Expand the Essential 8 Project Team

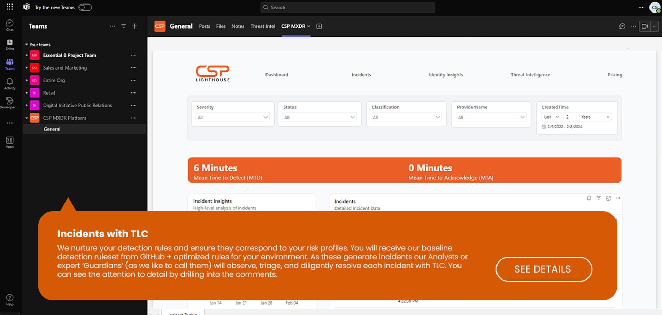[x=26, y=55]
